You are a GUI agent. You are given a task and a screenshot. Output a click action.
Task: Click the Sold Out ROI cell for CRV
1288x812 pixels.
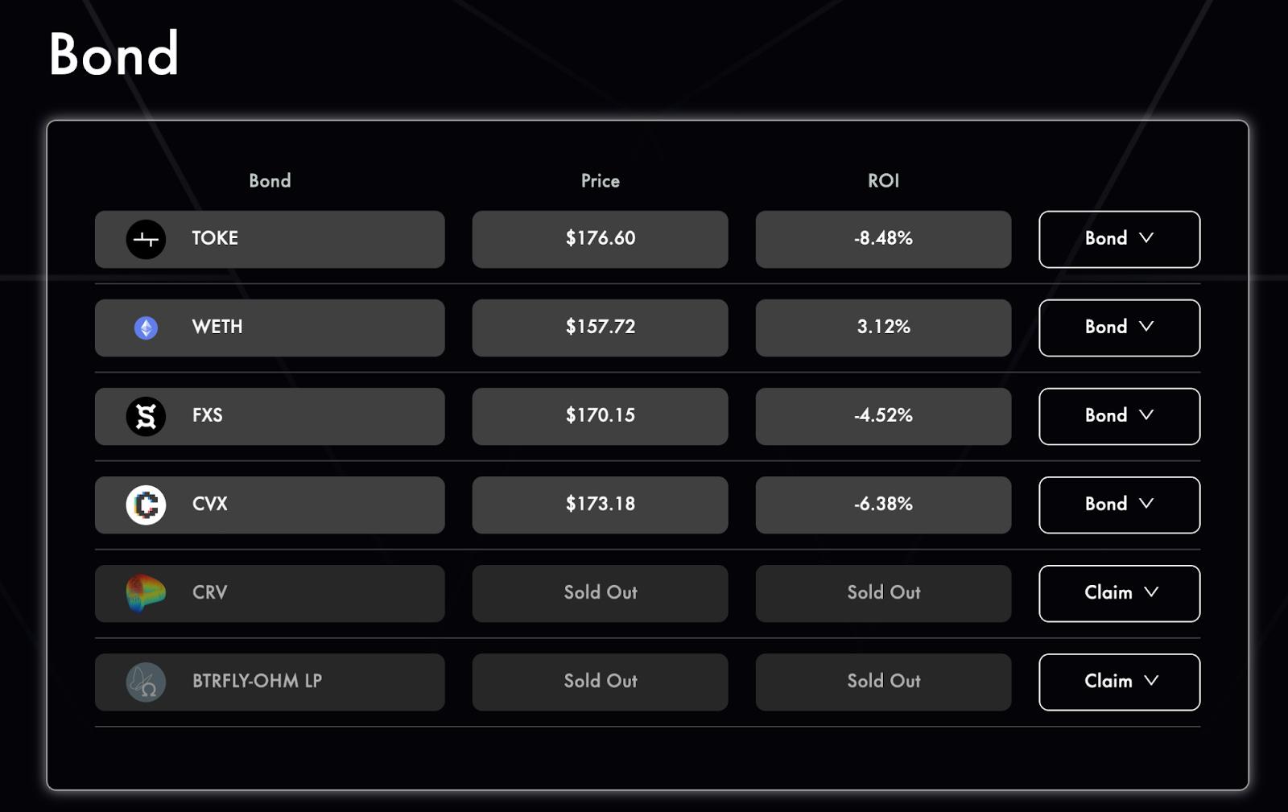tap(883, 593)
